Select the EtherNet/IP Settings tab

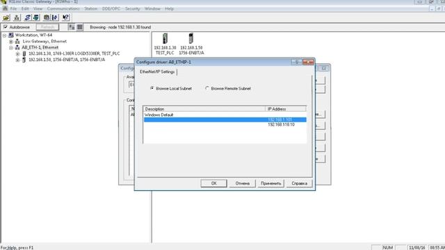157,72
